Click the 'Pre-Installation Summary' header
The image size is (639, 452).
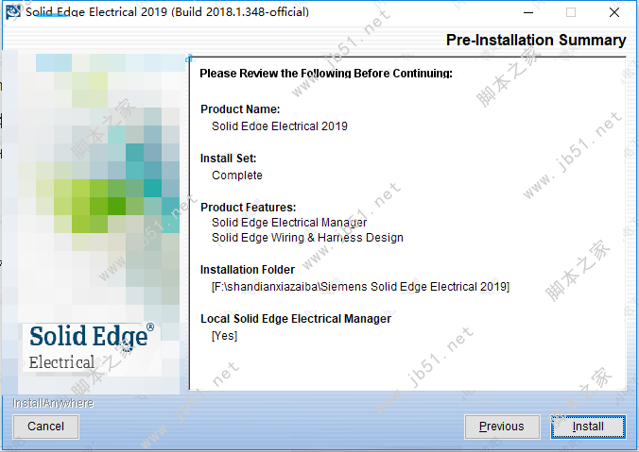pos(536,40)
